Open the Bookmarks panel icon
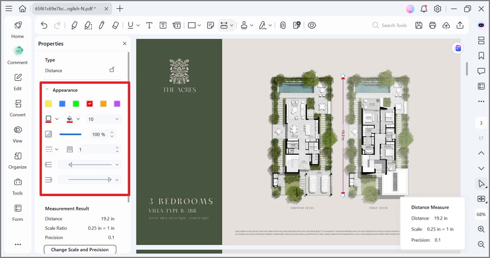The height and width of the screenshot is (258, 490). point(481,56)
